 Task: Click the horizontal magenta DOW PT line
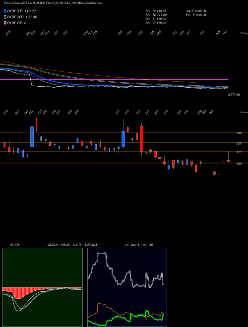coord(114,79)
